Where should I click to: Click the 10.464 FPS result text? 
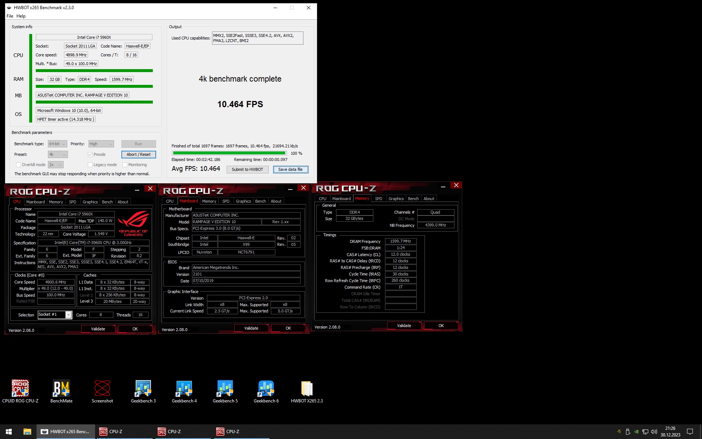(x=240, y=104)
